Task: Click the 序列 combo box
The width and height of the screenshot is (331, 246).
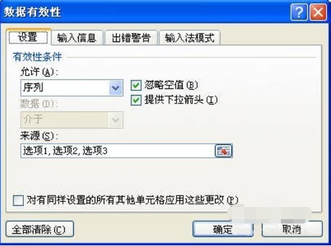Action: pos(72,88)
